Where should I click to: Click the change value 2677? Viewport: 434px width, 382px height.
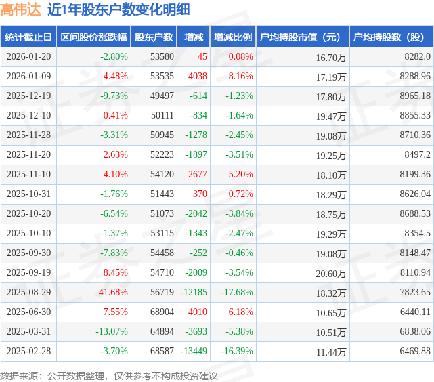tap(198, 174)
